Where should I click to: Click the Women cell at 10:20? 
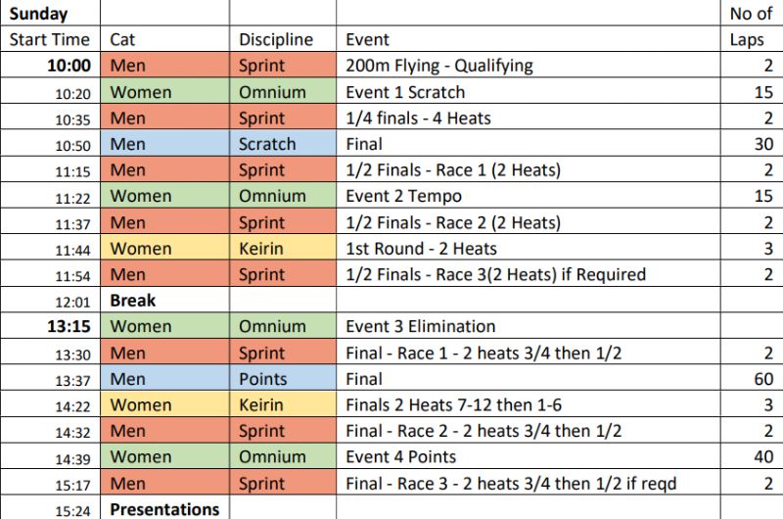click(164, 91)
